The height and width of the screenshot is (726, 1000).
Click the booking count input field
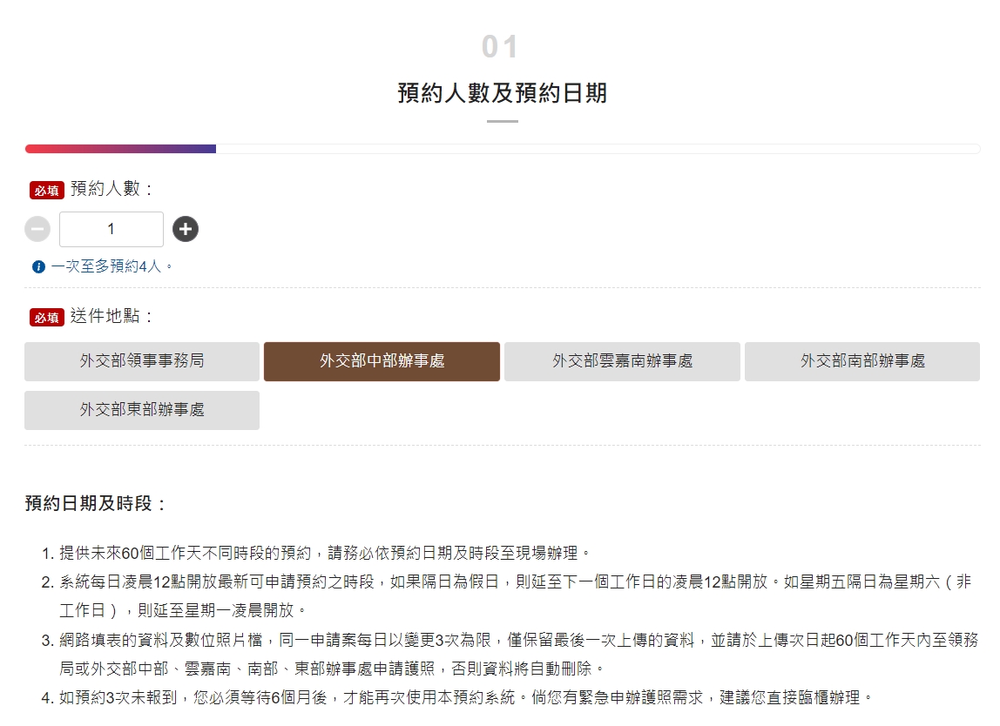point(111,228)
